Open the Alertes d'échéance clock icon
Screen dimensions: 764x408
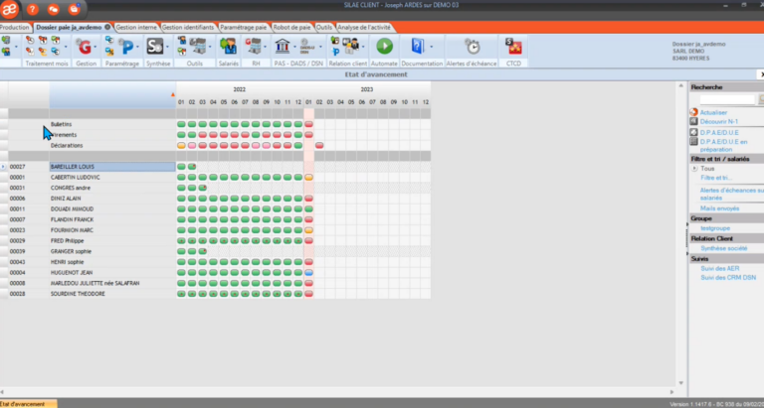click(473, 47)
